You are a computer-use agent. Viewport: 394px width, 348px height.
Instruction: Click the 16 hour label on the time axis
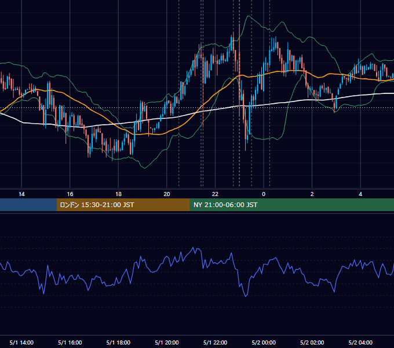pos(70,194)
